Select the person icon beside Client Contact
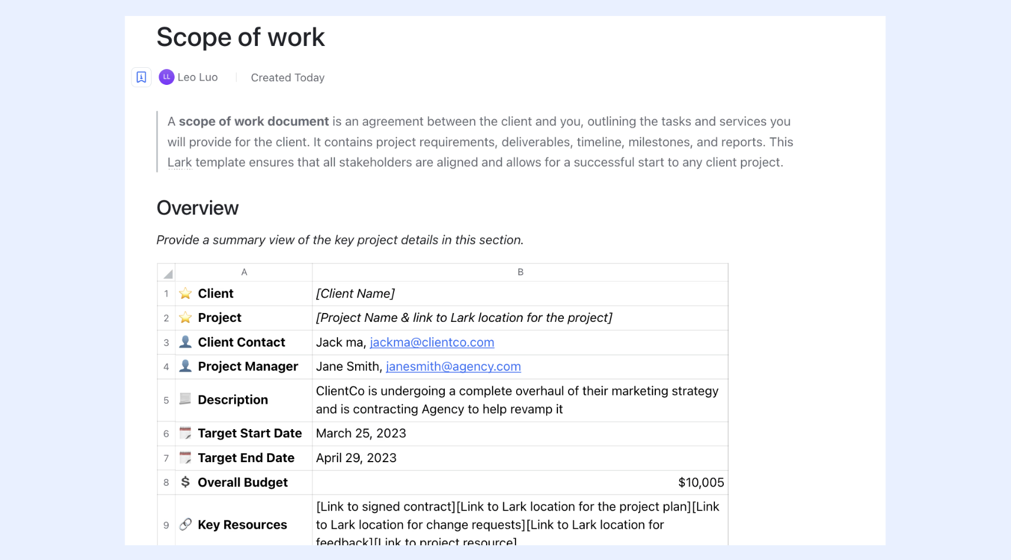The width and height of the screenshot is (1011, 560). [x=185, y=342]
